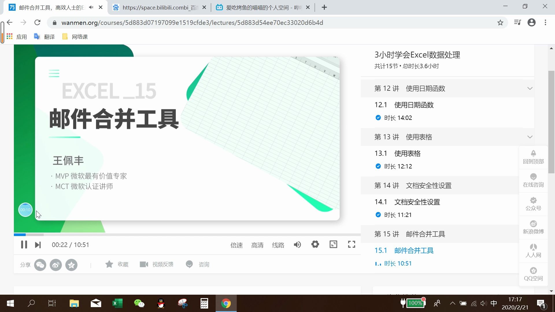The width and height of the screenshot is (555, 312).
Task: Click 回到顶部 to return to top
Action: pyautogui.click(x=533, y=157)
